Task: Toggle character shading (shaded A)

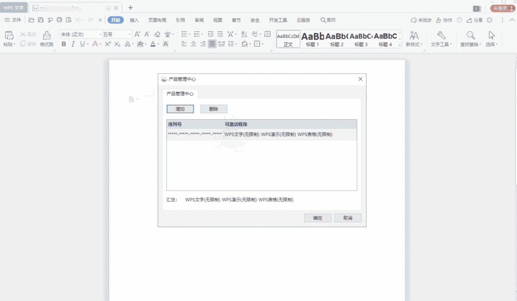Action: tap(166, 44)
